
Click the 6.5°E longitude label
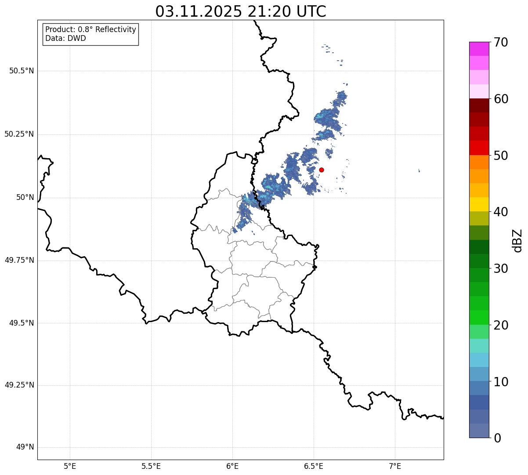pyautogui.click(x=314, y=466)
